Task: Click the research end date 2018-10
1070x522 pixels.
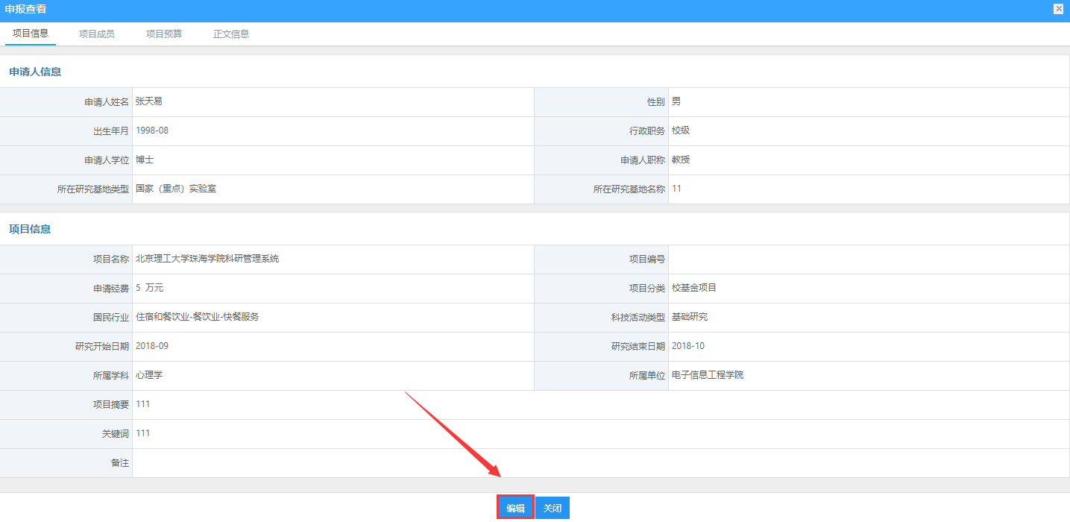Action: click(x=687, y=346)
